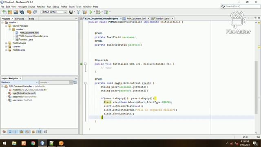
Task: Open the Refactor menu
Action: point(41,7)
